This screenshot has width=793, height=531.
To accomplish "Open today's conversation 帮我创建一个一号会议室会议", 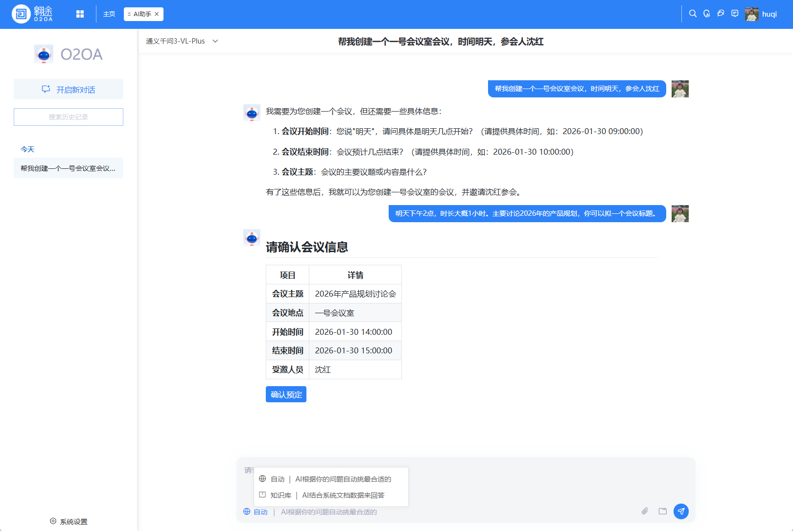I will [69, 168].
